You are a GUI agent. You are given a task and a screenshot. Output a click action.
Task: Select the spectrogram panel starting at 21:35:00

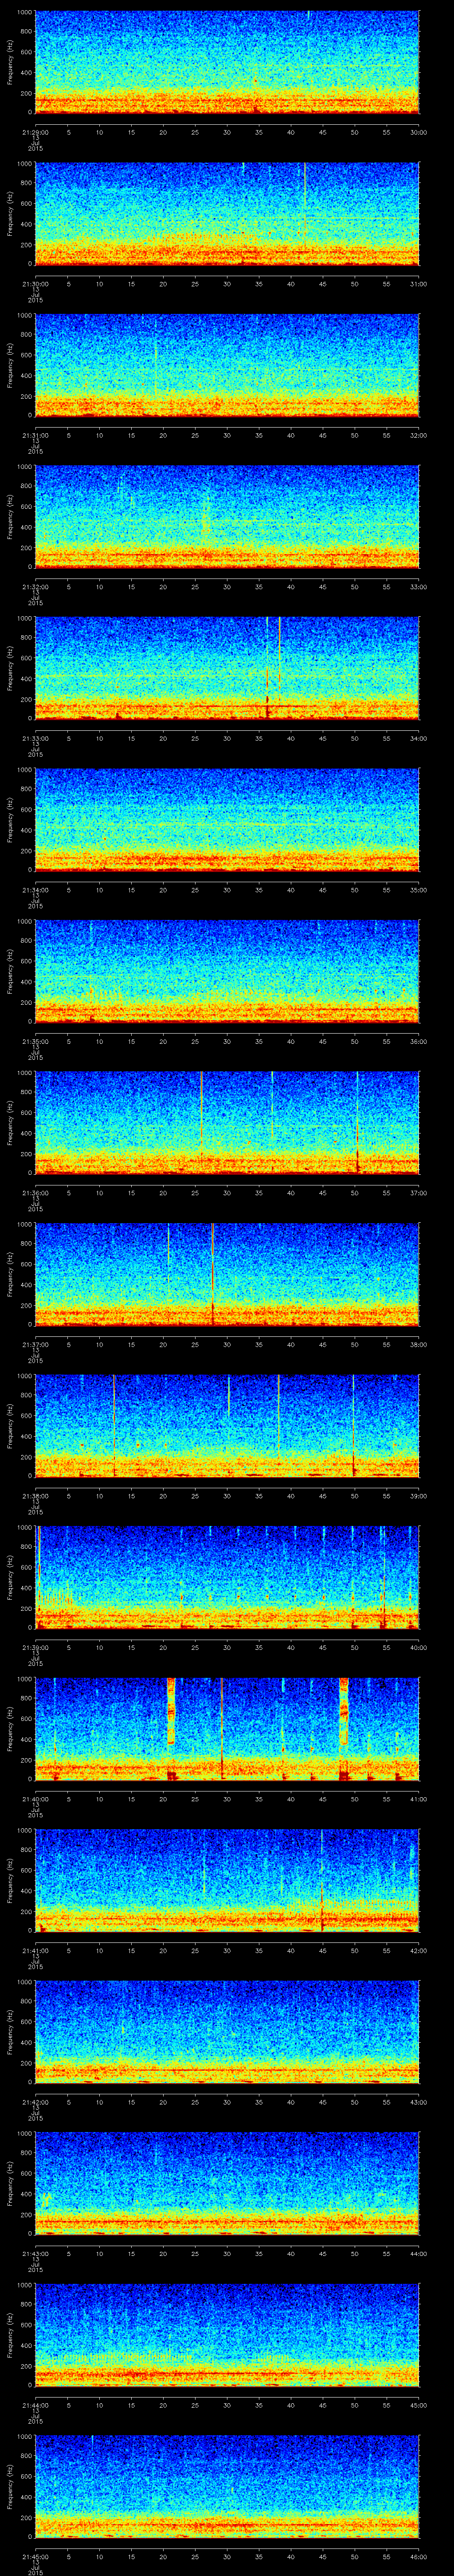227,972
